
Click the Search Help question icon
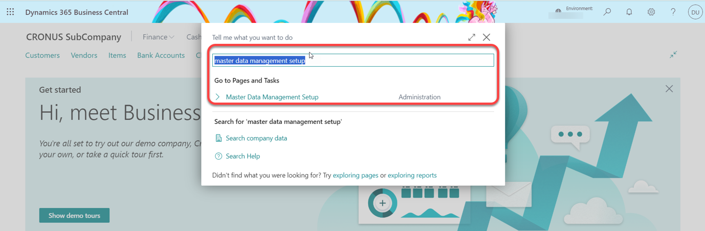click(218, 156)
